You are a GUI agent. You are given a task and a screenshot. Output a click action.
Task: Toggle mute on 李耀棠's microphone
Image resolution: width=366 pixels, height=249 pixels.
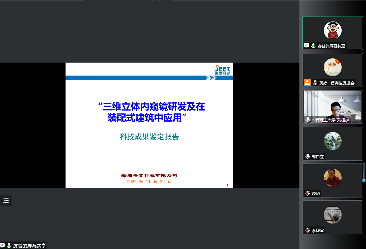[307, 231]
